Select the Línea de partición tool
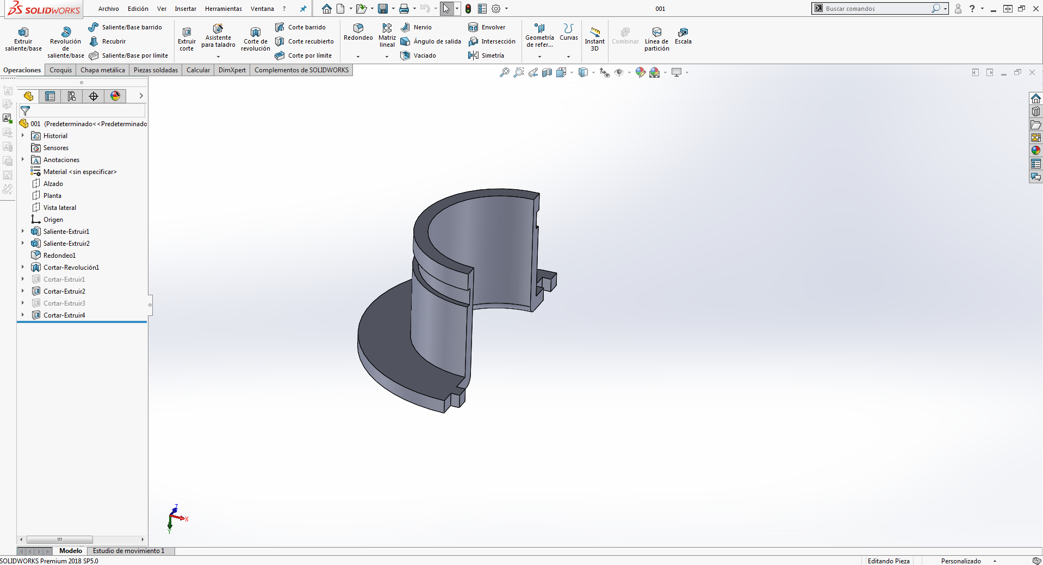Image resolution: width=1043 pixels, height=565 pixels. click(657, 39)
